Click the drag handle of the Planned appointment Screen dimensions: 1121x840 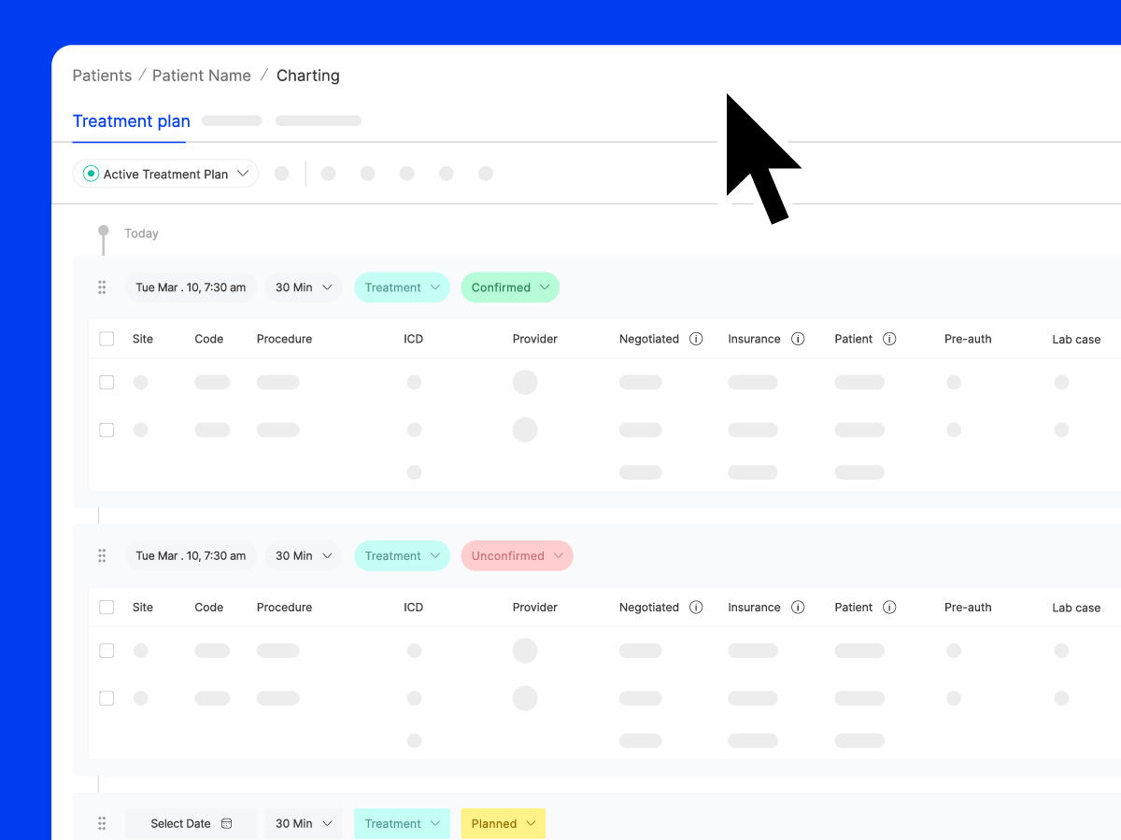[102, 823]
